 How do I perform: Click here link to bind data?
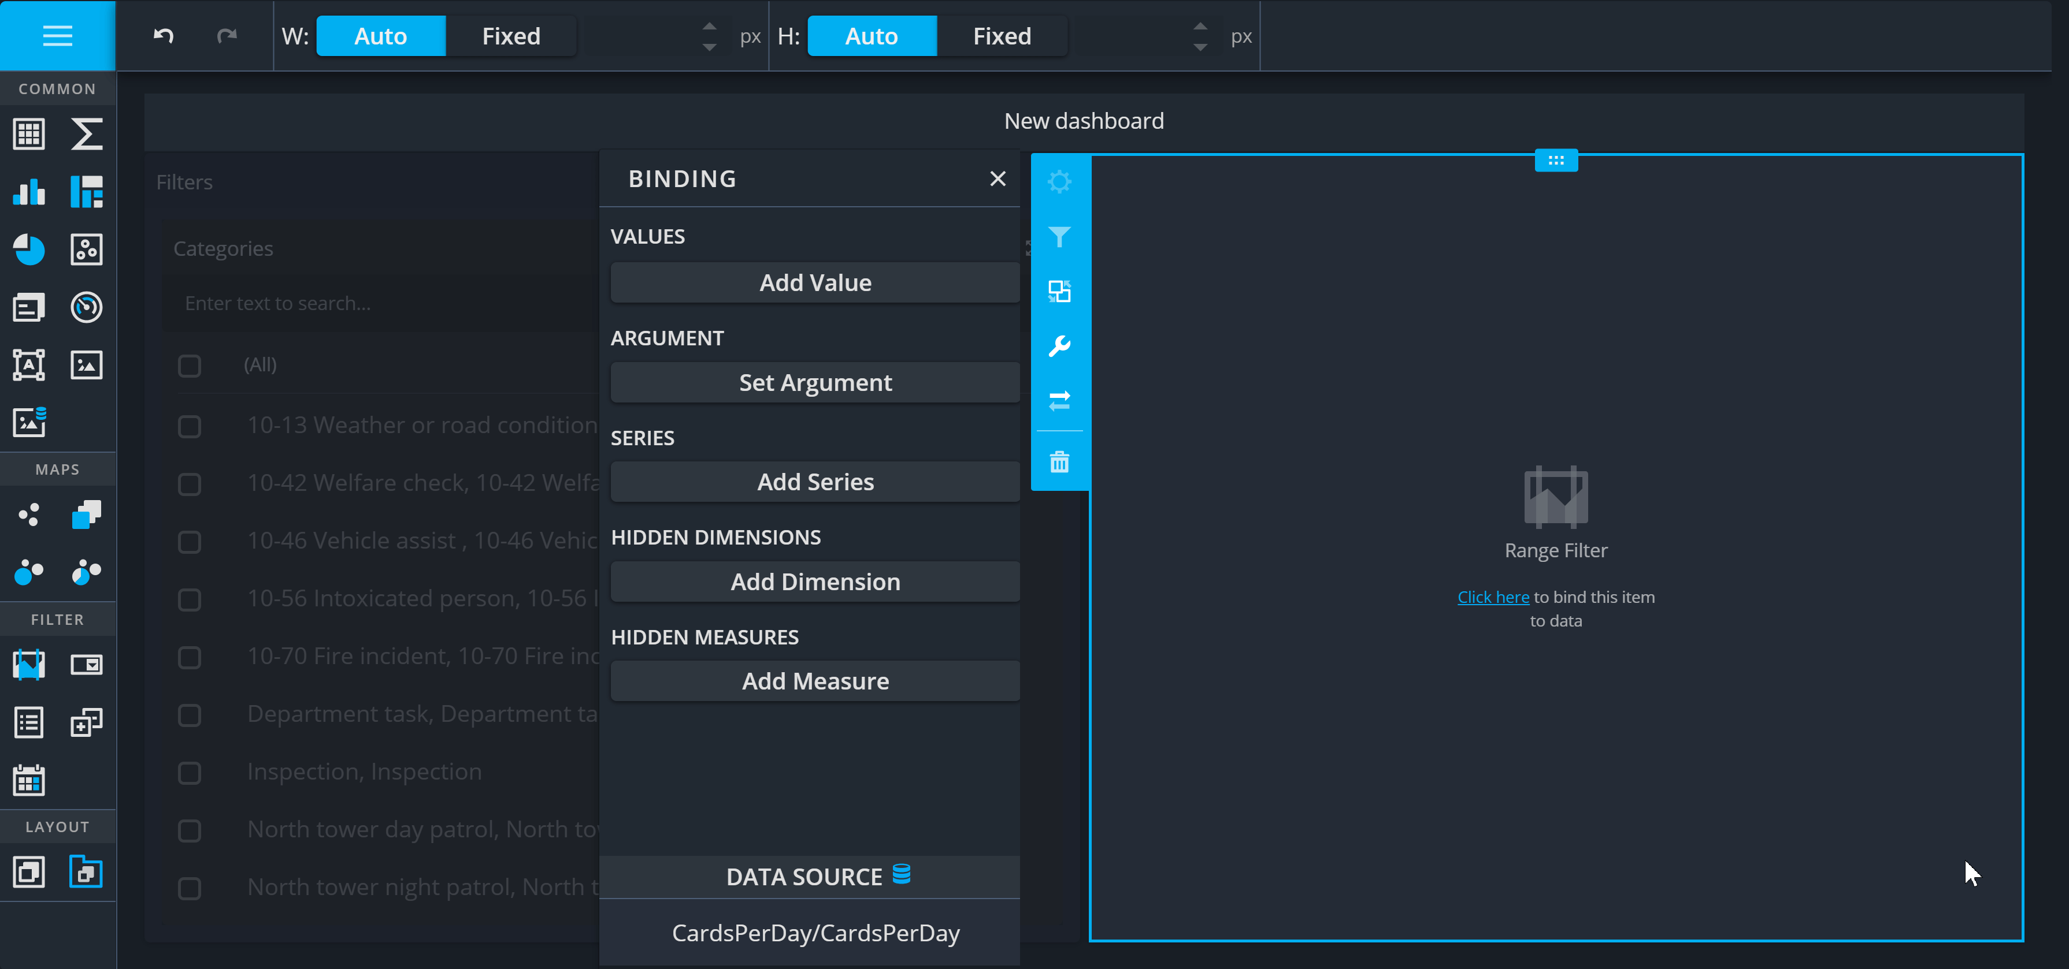(1493, 597)
